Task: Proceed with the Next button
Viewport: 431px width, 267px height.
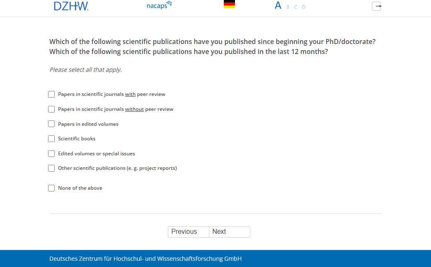Action: coord(229,232)
